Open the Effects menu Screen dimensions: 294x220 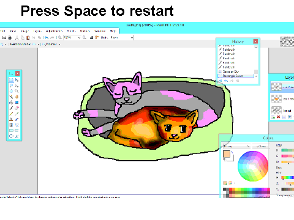point(72,31)
